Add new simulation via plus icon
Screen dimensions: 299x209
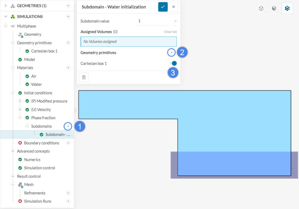tap(68, 17)
